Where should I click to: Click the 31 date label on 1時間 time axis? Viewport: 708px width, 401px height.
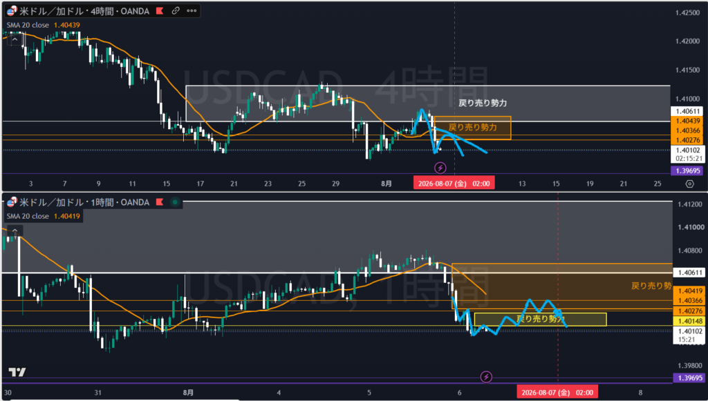click(x=98, y=393)
